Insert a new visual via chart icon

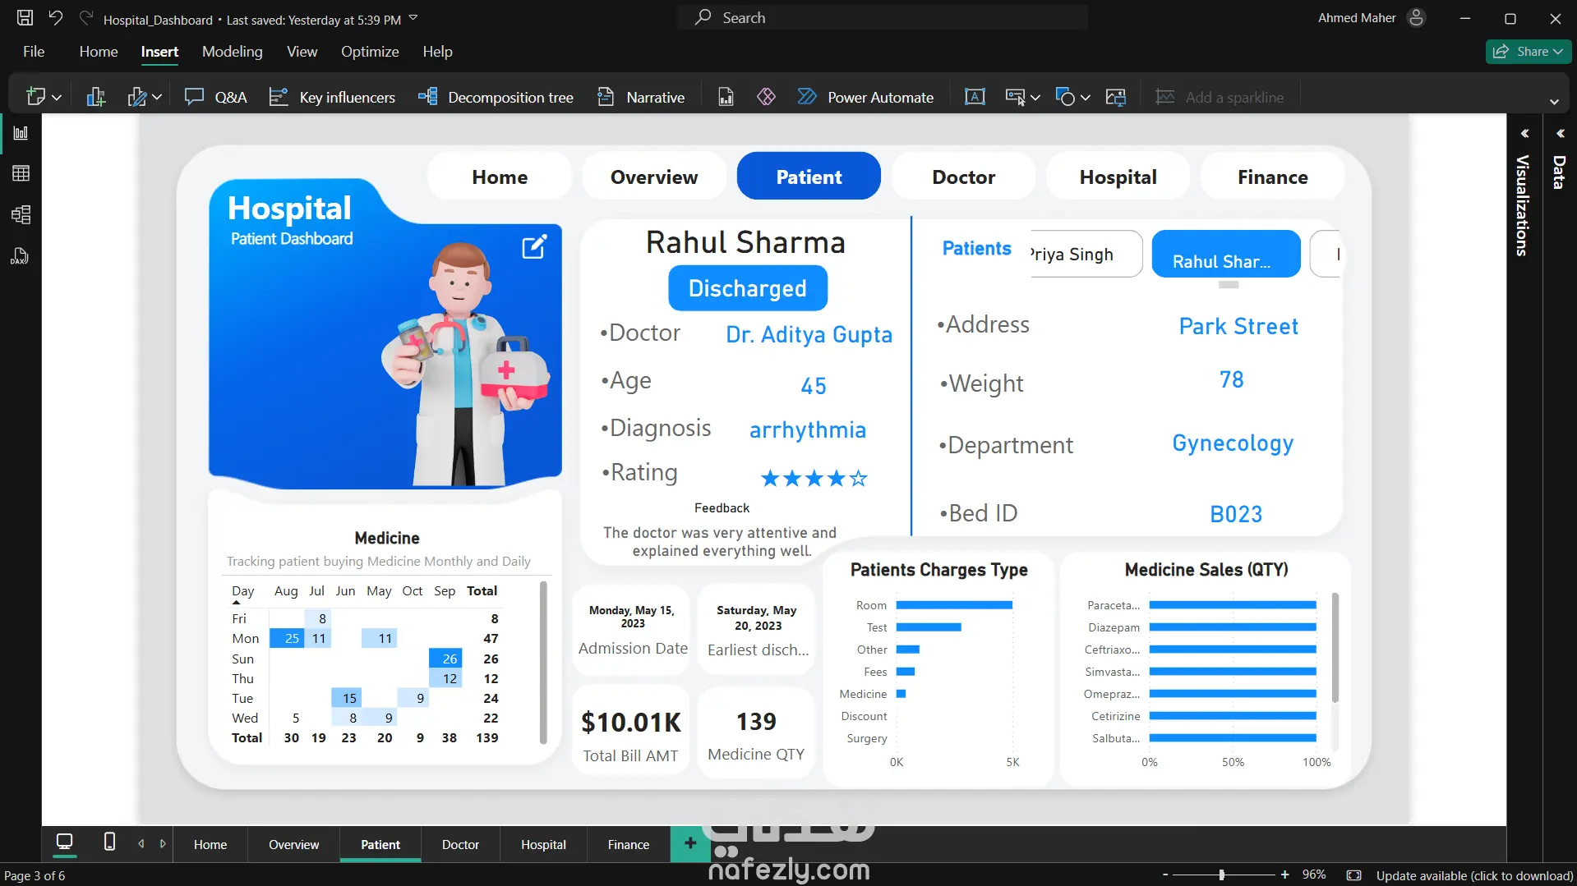pos(96,97)
